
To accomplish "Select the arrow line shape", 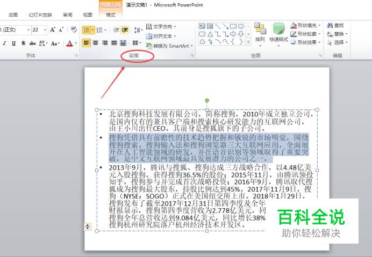I will point(225,26).
